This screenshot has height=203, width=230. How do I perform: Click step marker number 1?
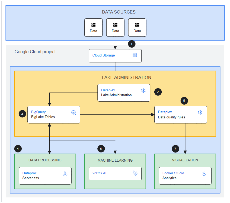(x=132, y=44)
